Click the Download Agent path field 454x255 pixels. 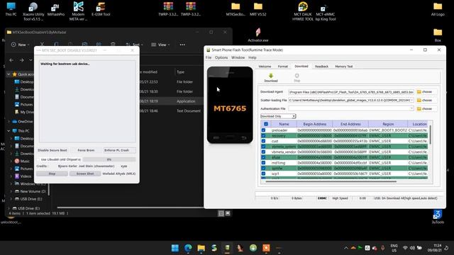[x=351, y=92]
